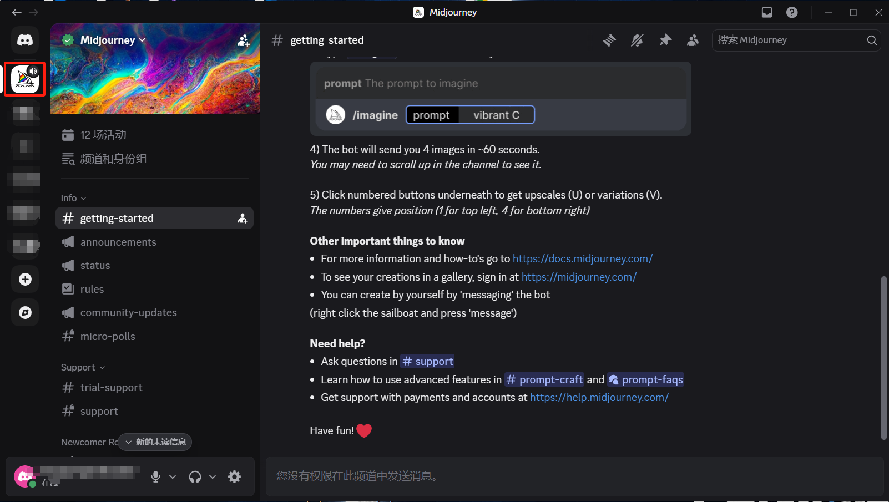Toggle headphone deafen in user panel
The width and height of the screenshot is (889, 502).
pos(195,476)
